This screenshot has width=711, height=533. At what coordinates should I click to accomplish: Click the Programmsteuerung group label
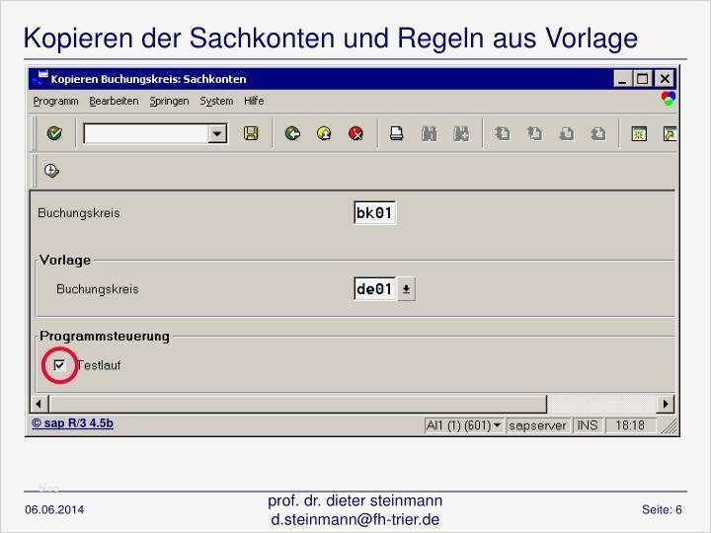tap(105, 337)
